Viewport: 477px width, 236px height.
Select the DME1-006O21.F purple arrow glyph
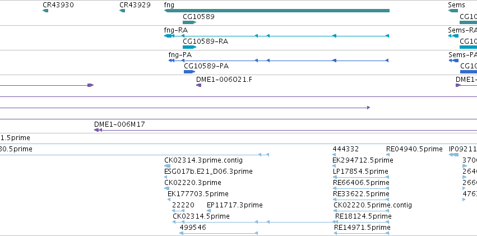point(198,85)
